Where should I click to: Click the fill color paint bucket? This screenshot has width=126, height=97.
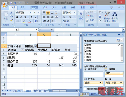pos(24,21)
